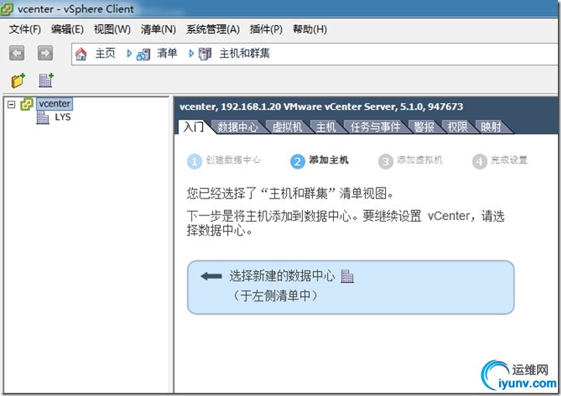The width and height of the screenshot is (561, 396).
Task: Click the new datacenter toolbar icon
Action: coord(46,81)
